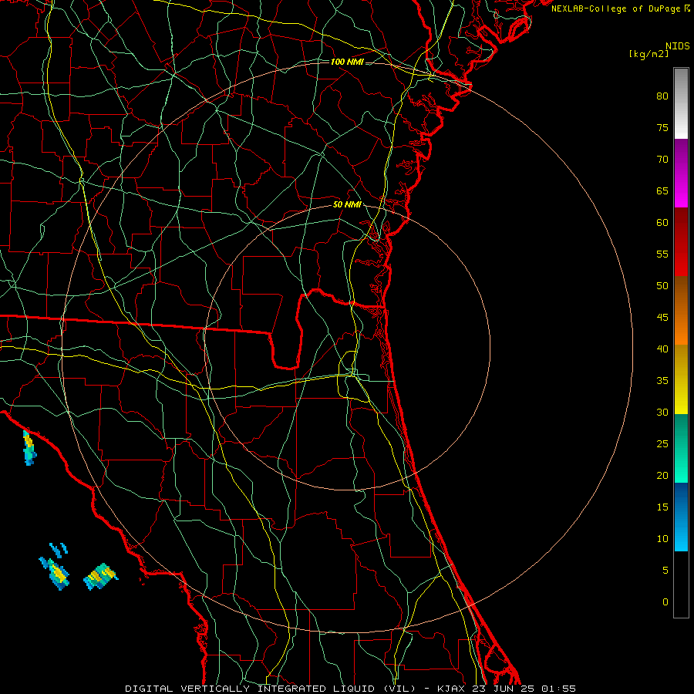Click the 40 value on the VIL scale
The height and width of the screenshot is (694, 694).
click(662, 349)
